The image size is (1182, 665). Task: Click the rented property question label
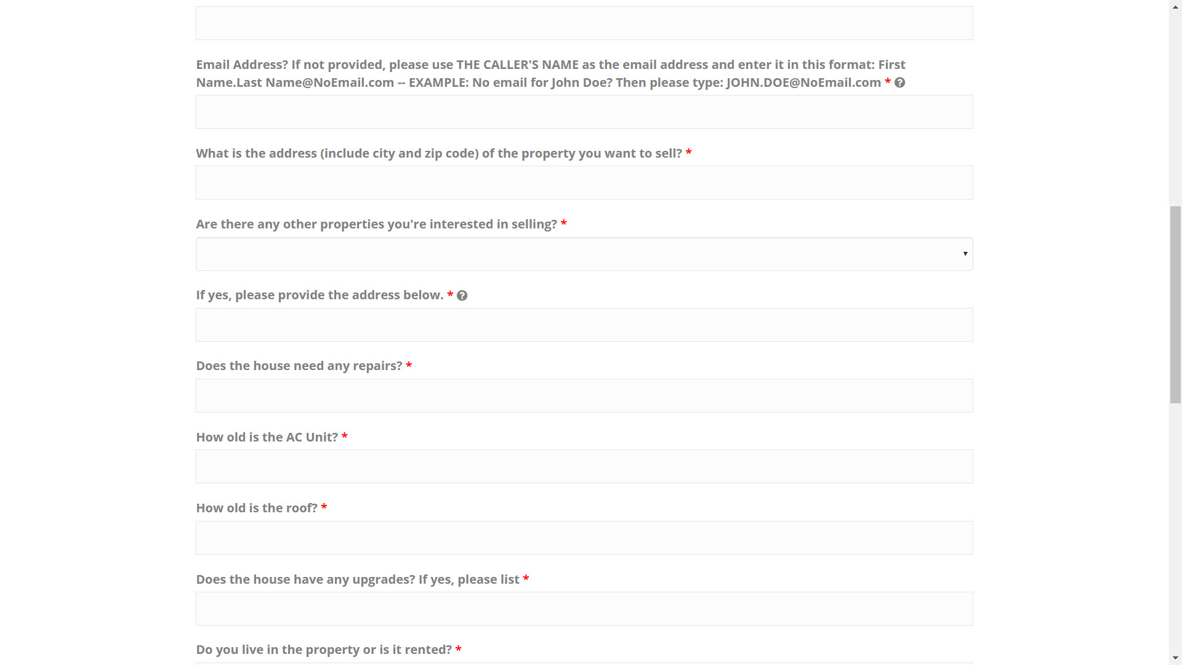(324, 649)
